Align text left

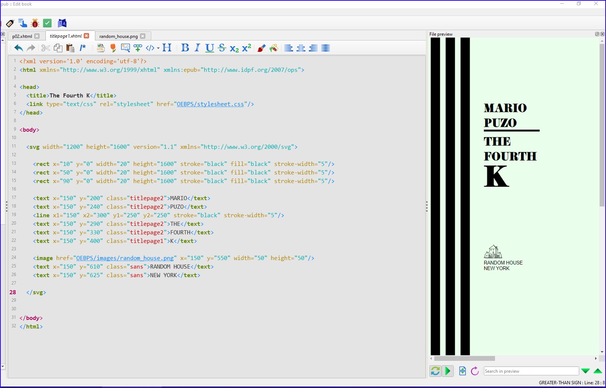[289, 48]
